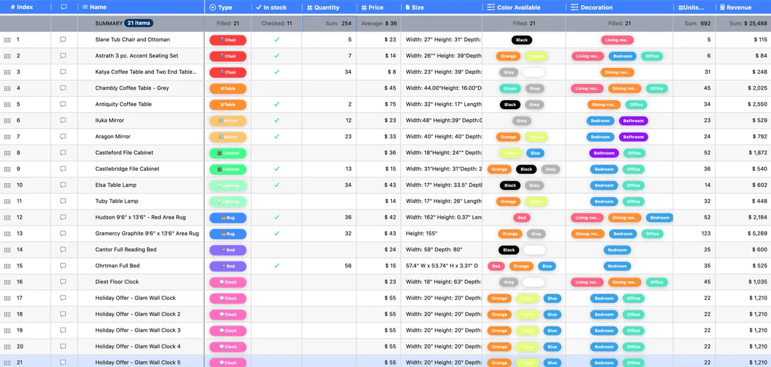This screenshot has width=771, height=367.
Task: Click the list icon in Color Available header
Action: [491, 7]
